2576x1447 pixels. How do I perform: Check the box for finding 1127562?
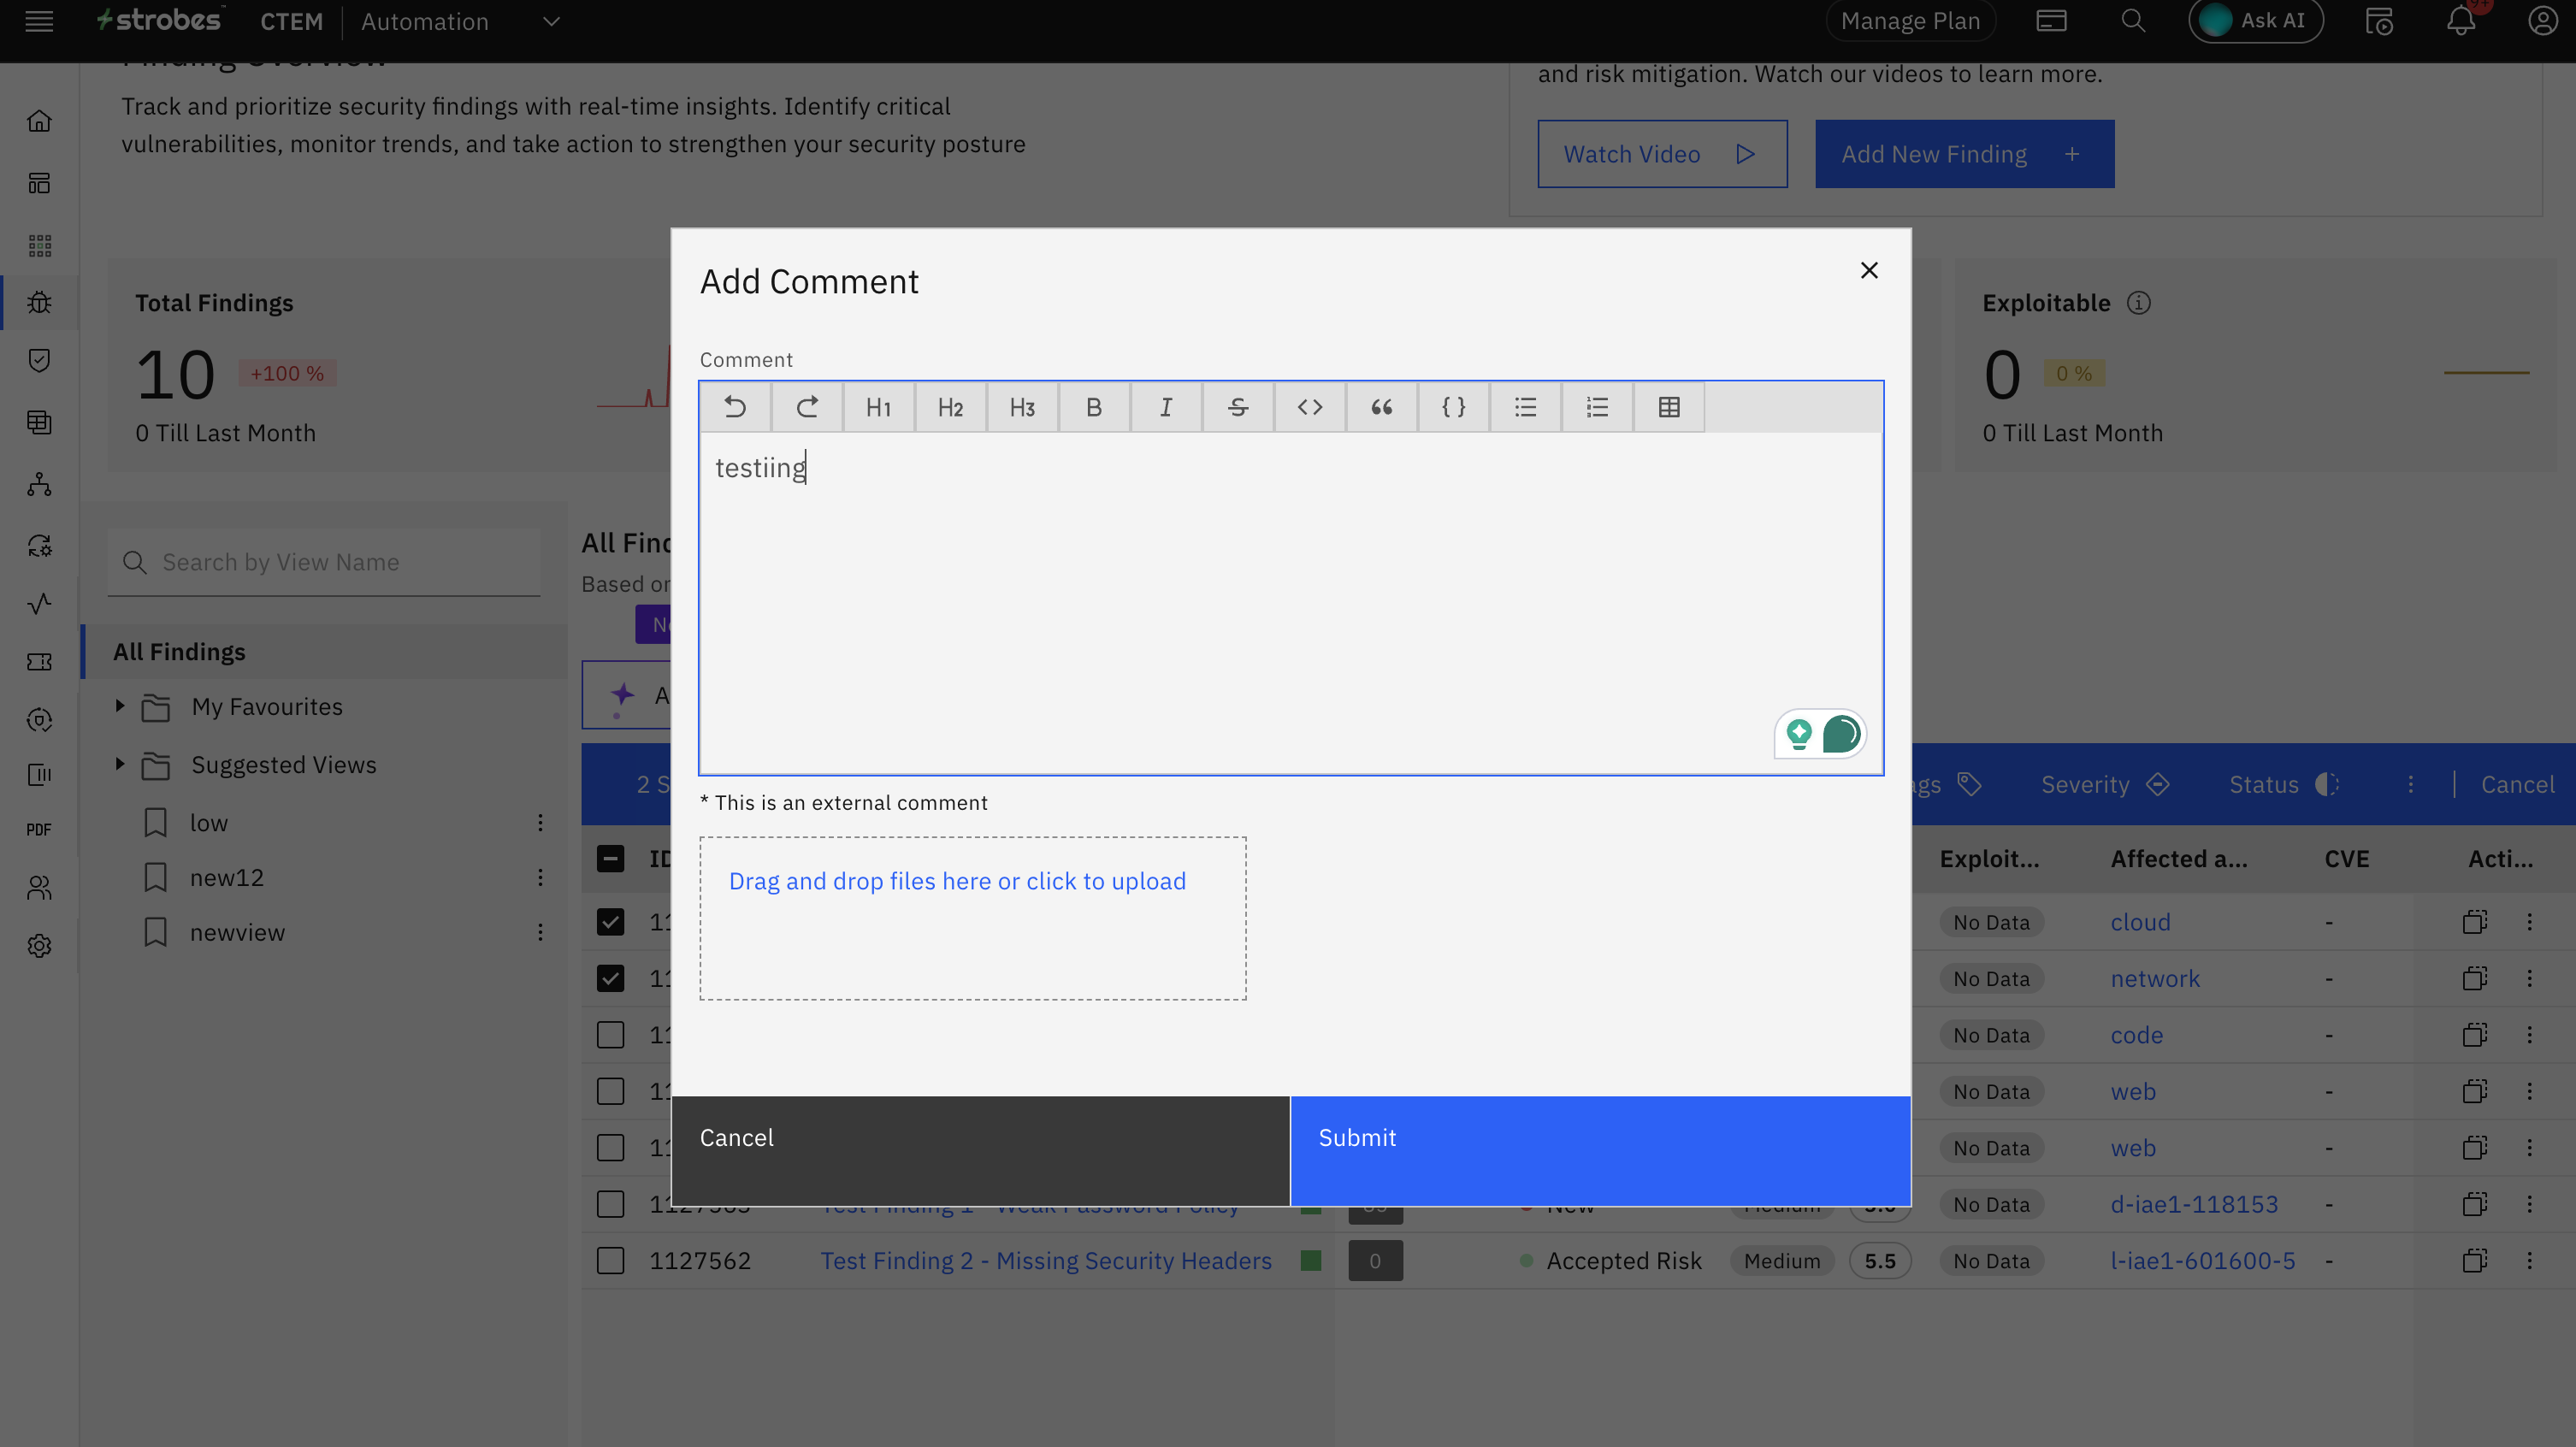(610, 1261)
